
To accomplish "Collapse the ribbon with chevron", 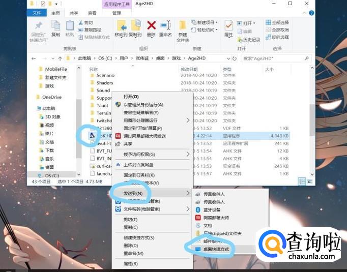I will pyautogui.click(x=304, y=13).
